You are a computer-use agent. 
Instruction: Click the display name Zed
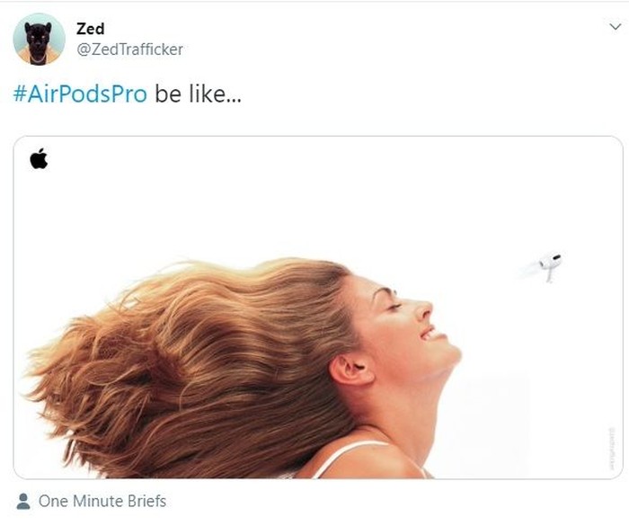click(x=90, y=29)
